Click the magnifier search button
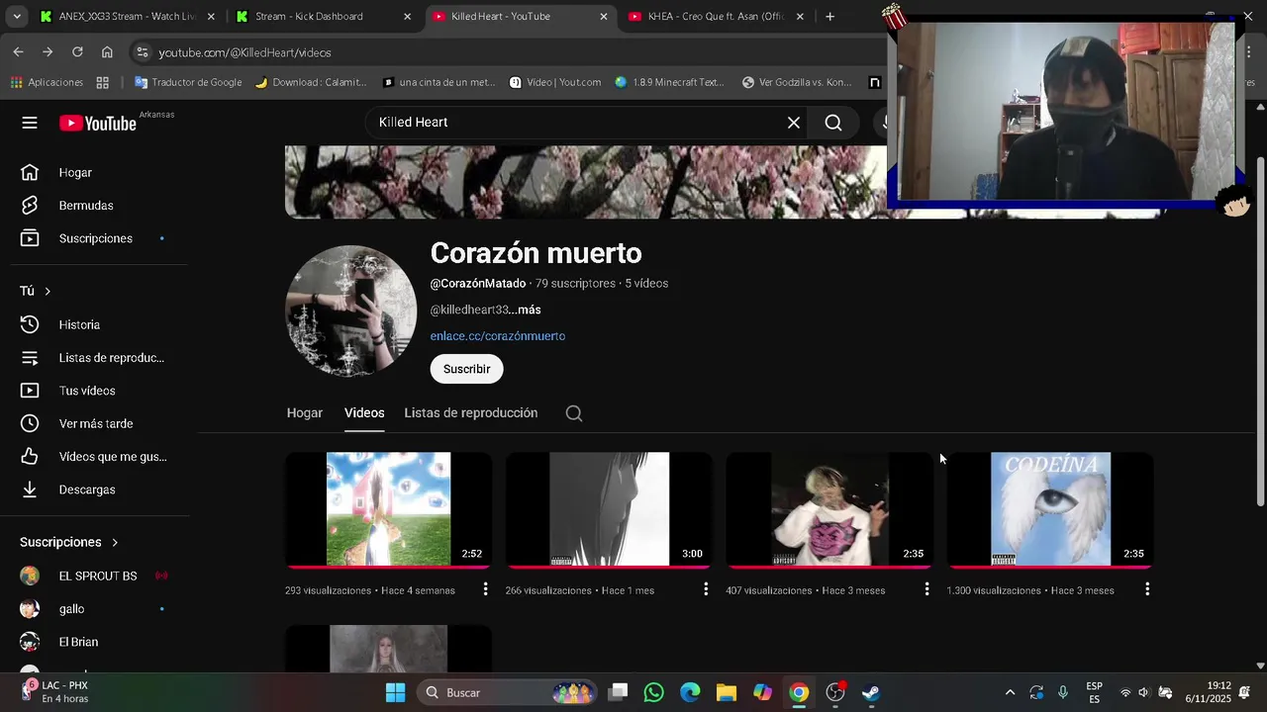Screen dimensions: 1267x712 click(x=833, y=123)
